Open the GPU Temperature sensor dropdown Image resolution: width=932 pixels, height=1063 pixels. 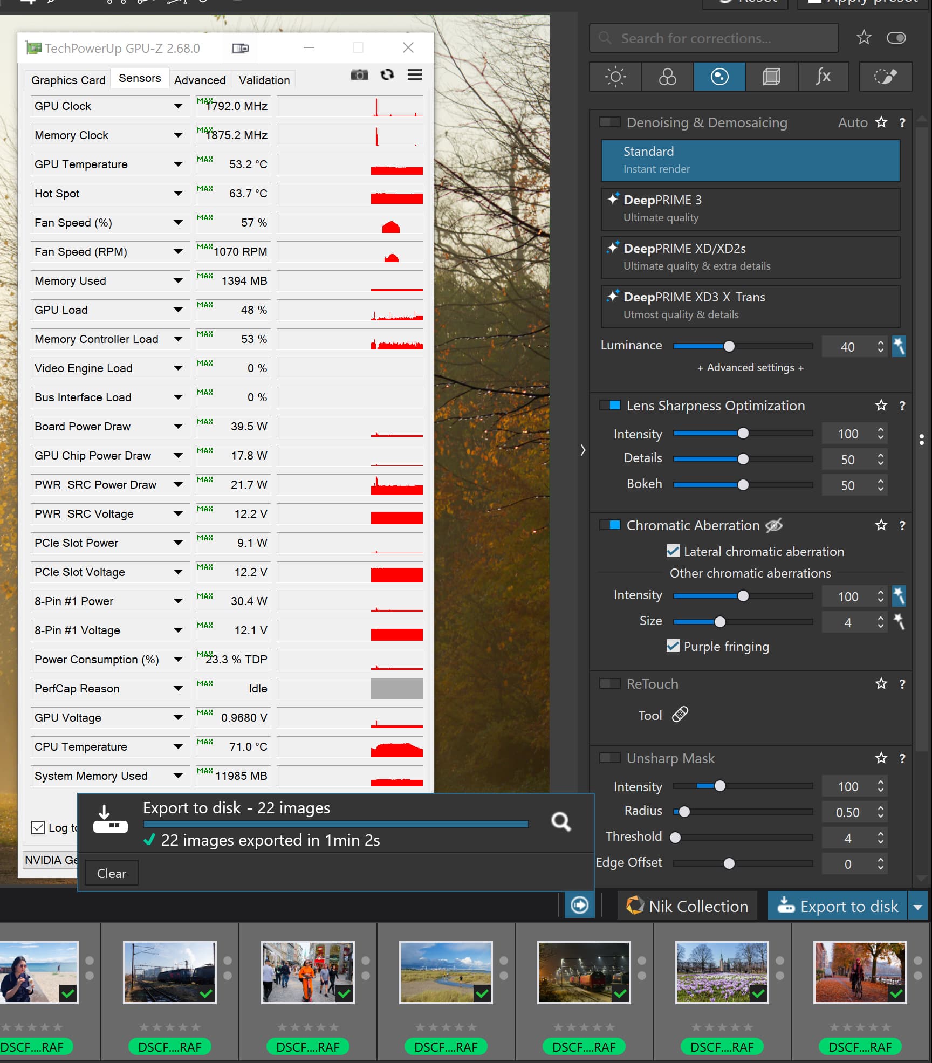[178, 164]
